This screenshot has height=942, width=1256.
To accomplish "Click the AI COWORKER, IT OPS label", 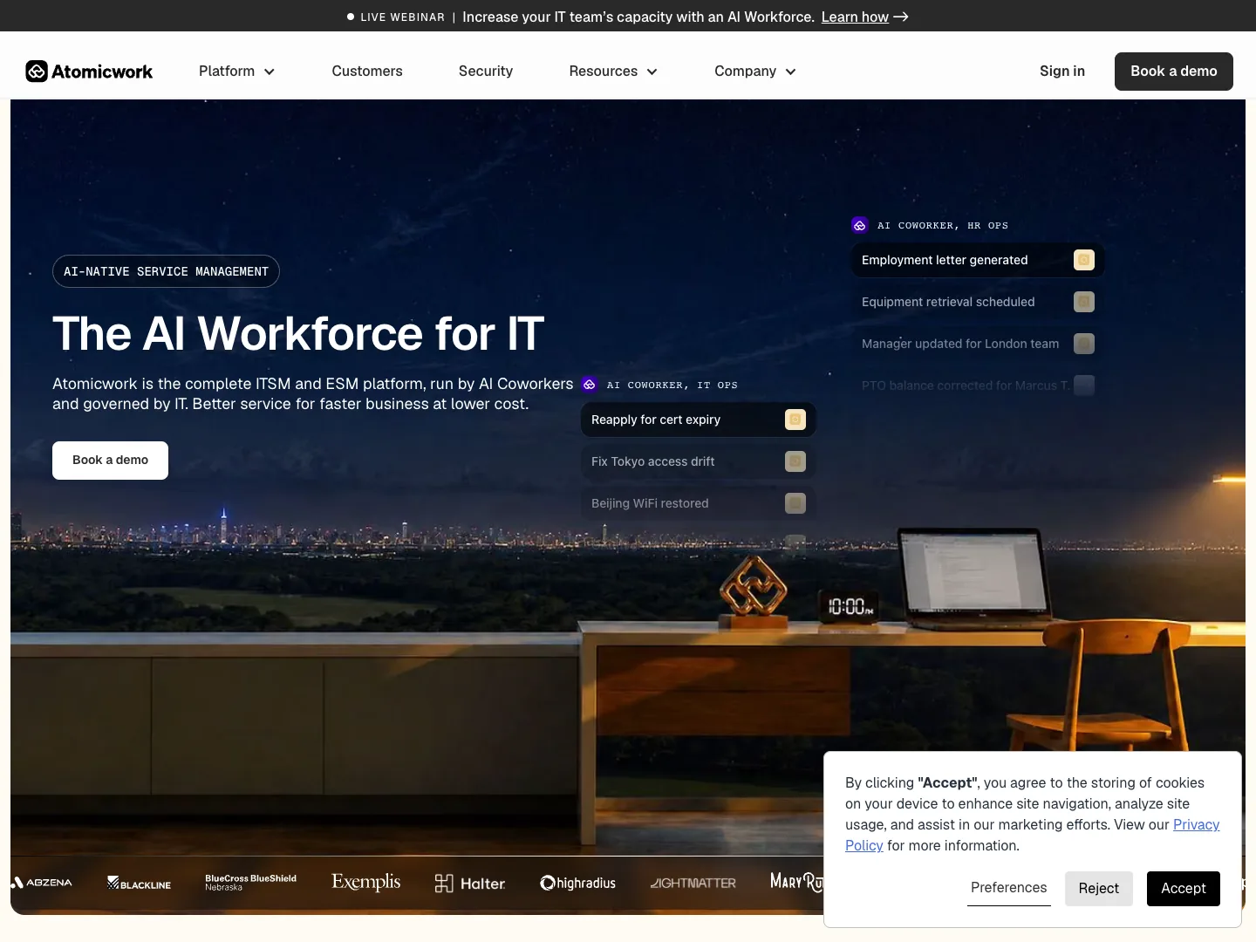I will (x=672, y=386).
